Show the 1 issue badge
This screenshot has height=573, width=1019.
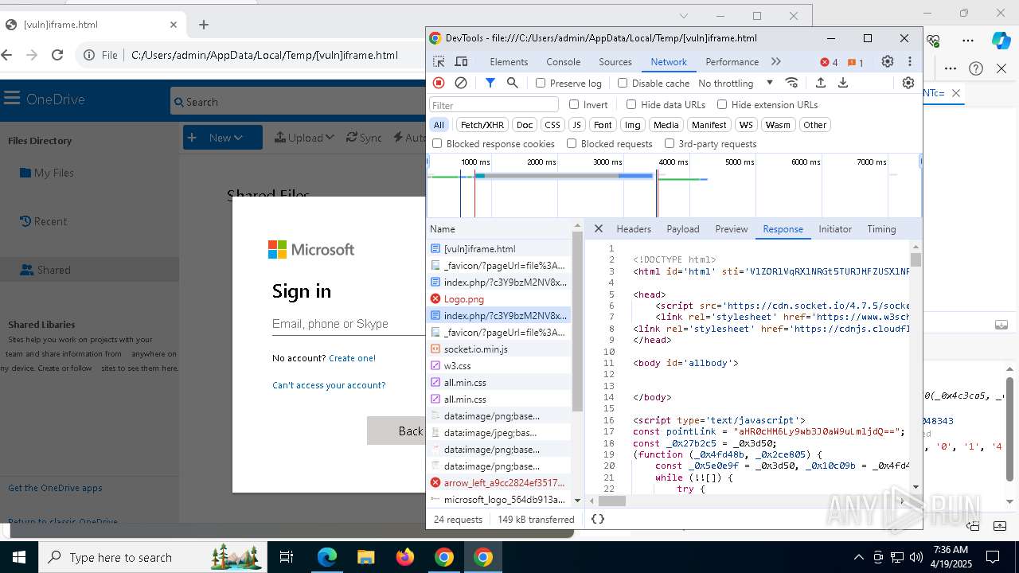[x=856, y=62]
